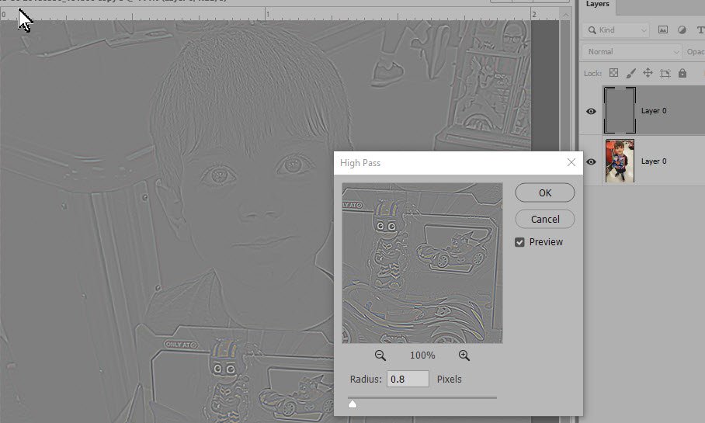Viewport: 705px width, 423px height.
Task: Lock position move icon
Action: coord(648,73)
